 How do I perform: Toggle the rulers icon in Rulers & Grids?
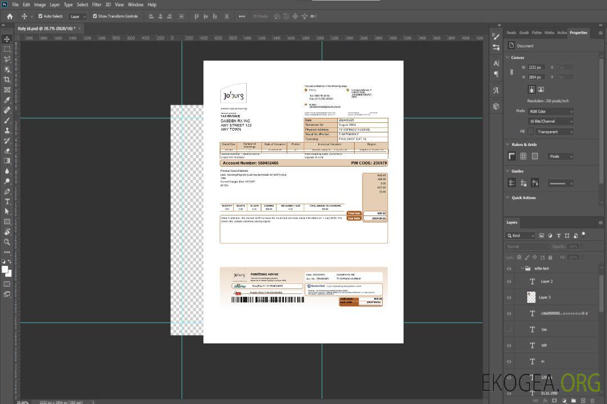pyautogui.click(x=511, y=156)
